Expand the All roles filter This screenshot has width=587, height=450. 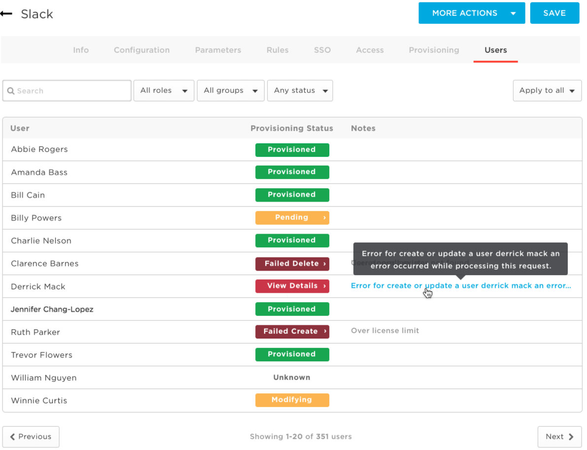point(164,91)
